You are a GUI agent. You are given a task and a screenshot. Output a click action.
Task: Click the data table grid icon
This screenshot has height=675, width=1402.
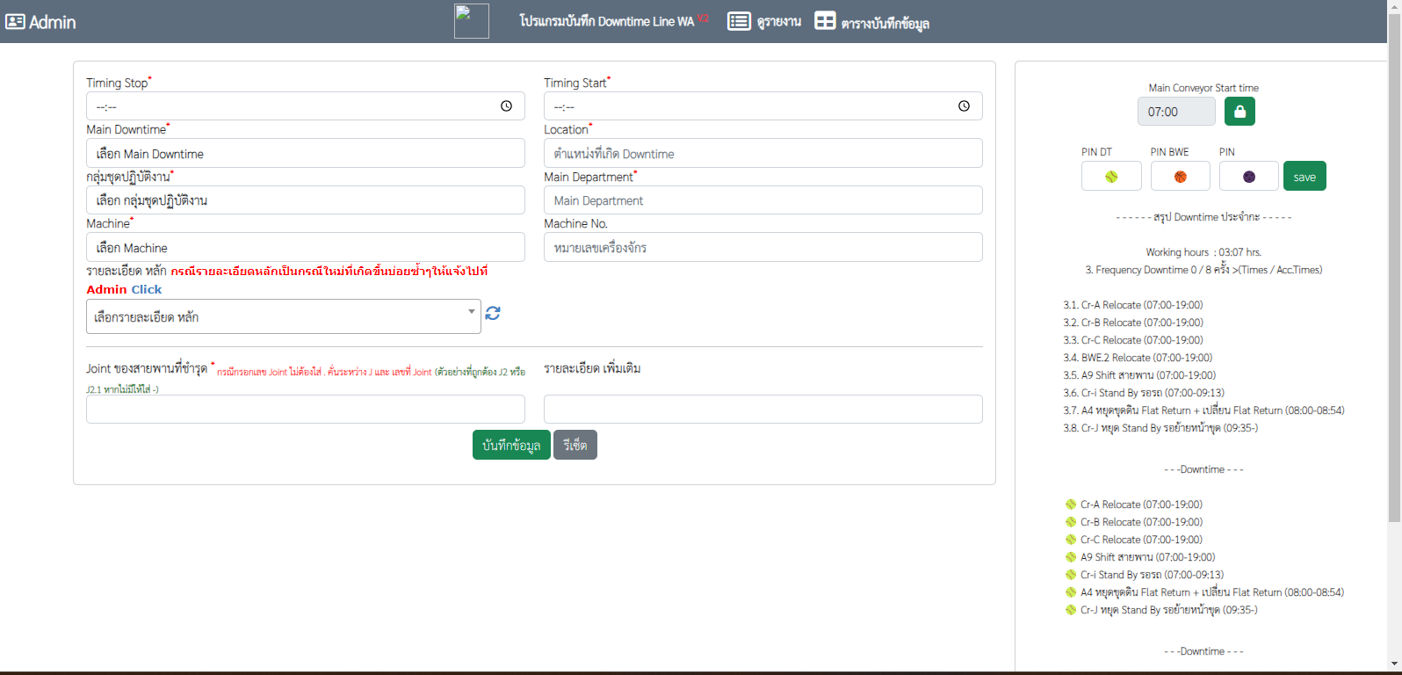pyautogui.click(x=825, y=21)
